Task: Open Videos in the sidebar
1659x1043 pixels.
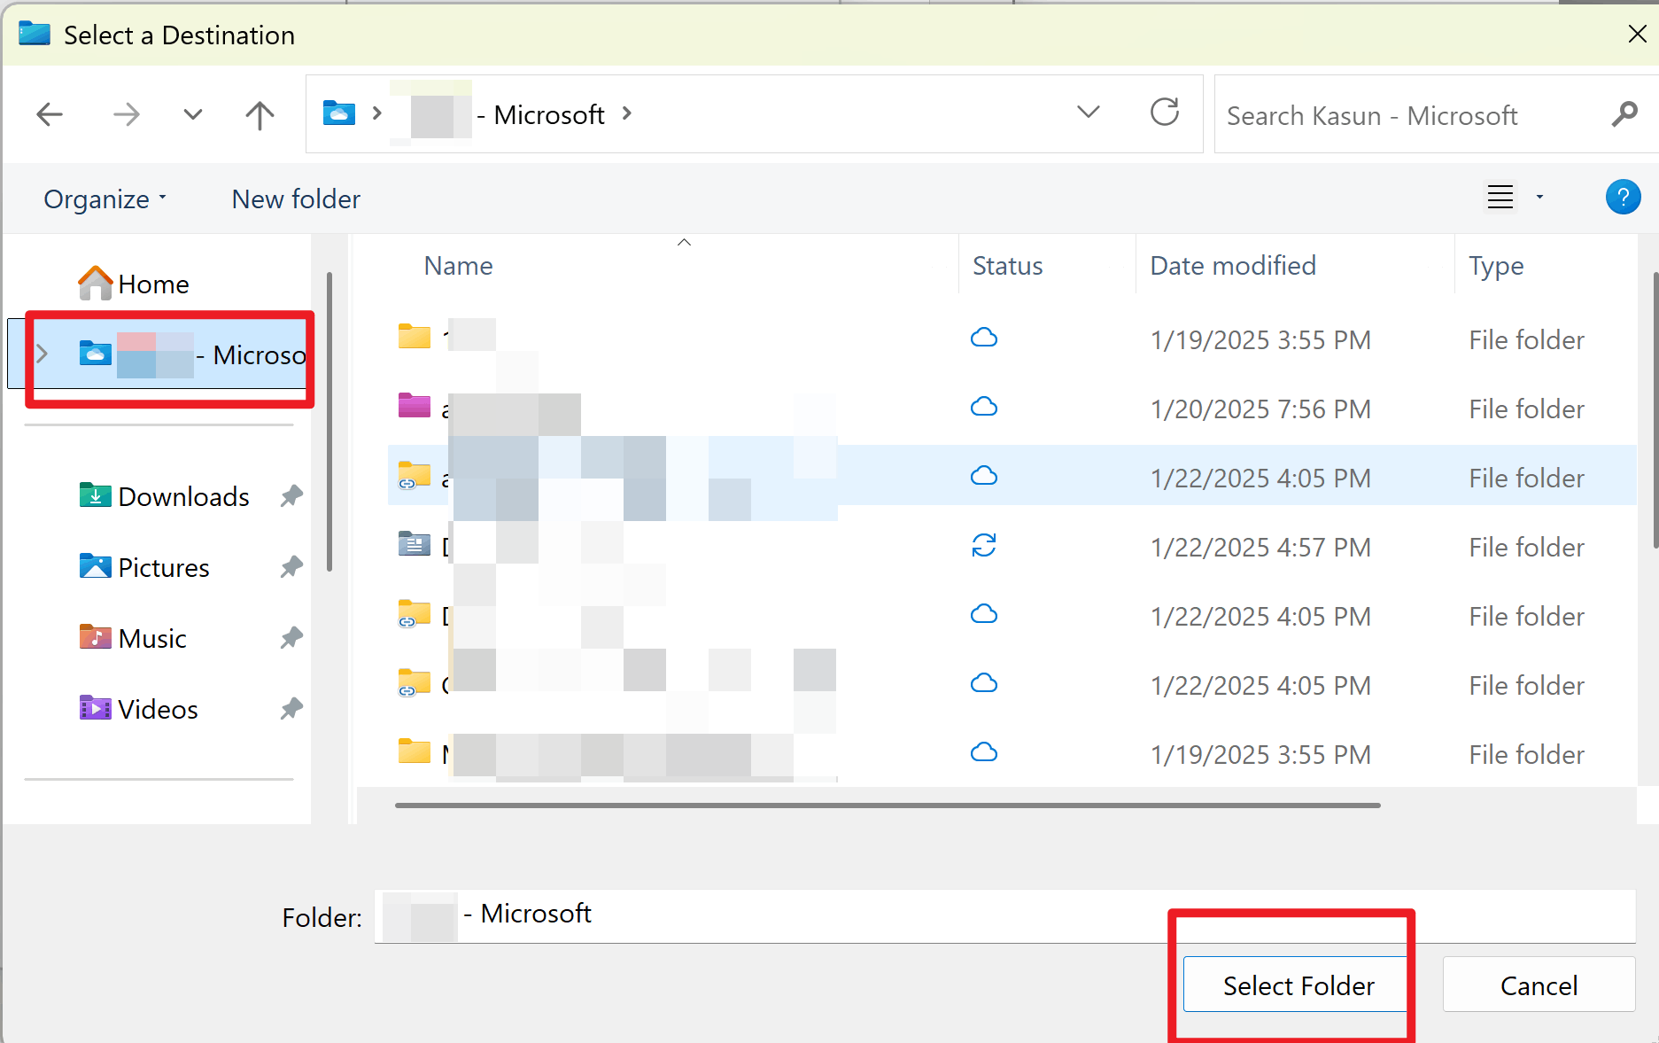Action: 139,709
